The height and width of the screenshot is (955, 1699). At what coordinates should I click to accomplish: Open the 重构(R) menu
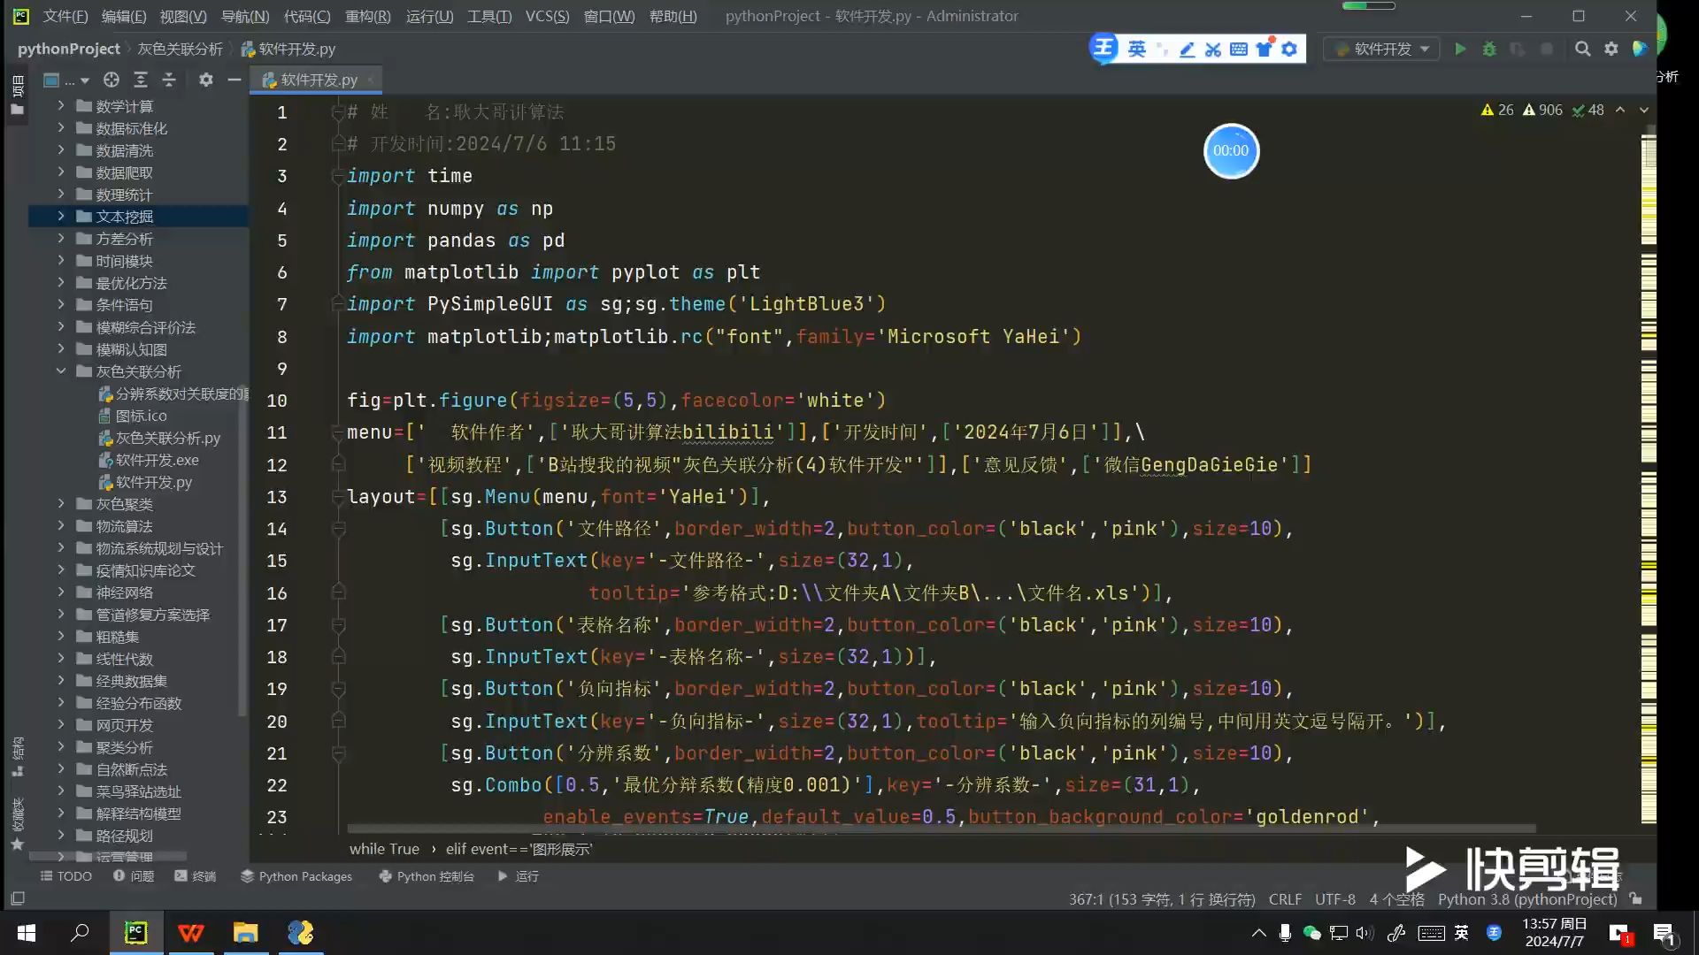click(367, 16)
